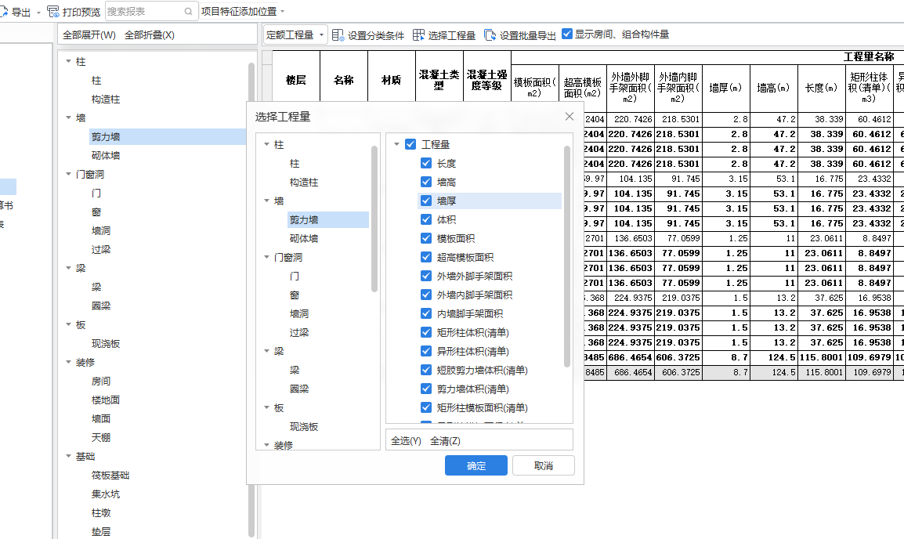Uncheck 矩形柱体积(清单) checkbox

tap(426, 333)
